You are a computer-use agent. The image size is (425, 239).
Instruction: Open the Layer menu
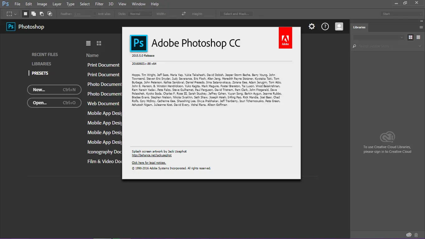[x=57, y=4]
